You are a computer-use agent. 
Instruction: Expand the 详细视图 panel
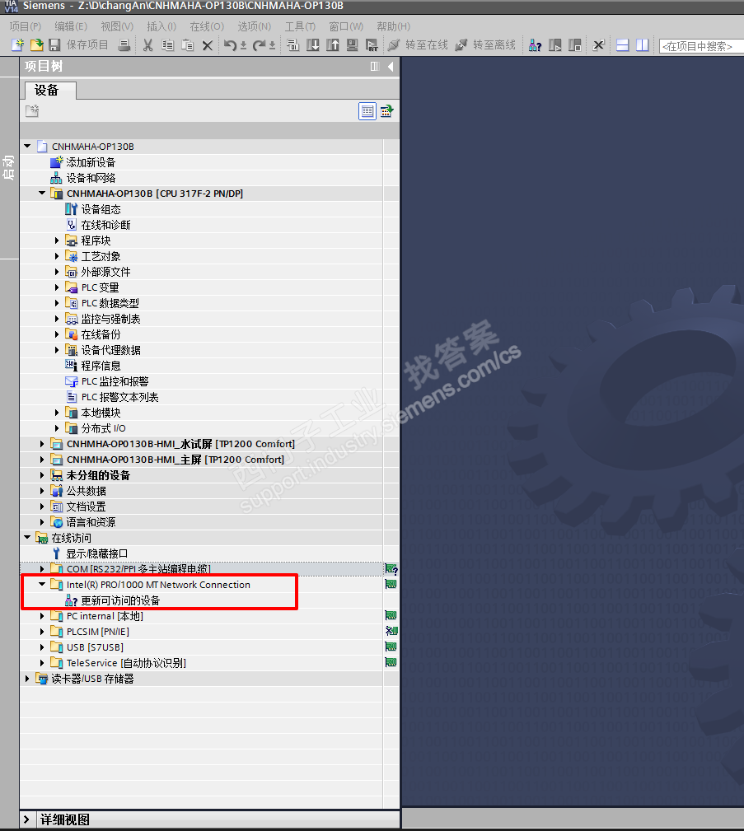click(x=26, y=819)
